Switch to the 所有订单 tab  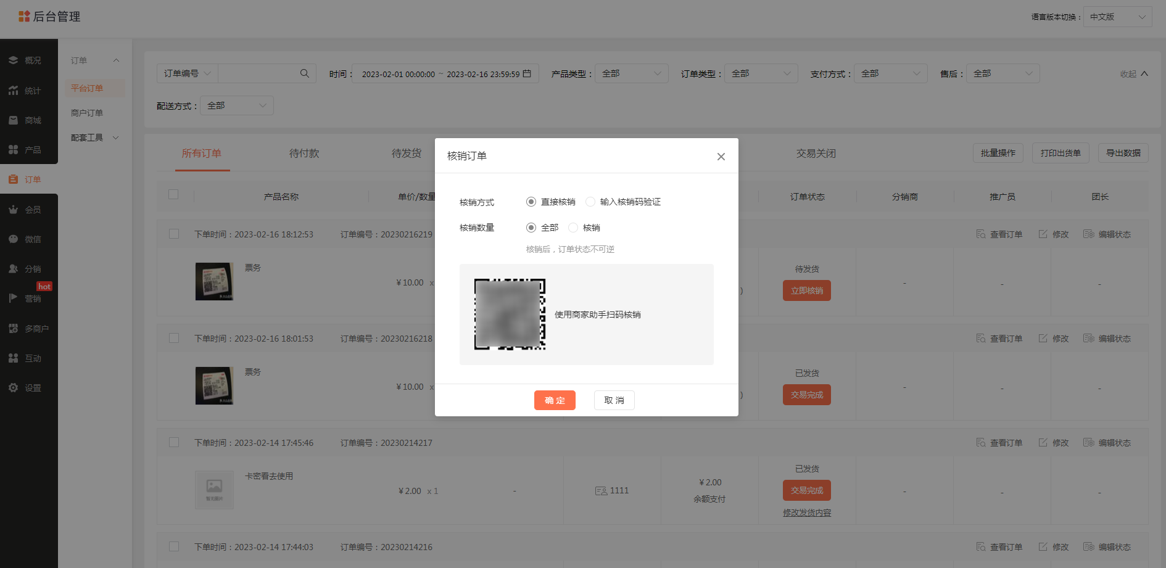click(202, 154)
